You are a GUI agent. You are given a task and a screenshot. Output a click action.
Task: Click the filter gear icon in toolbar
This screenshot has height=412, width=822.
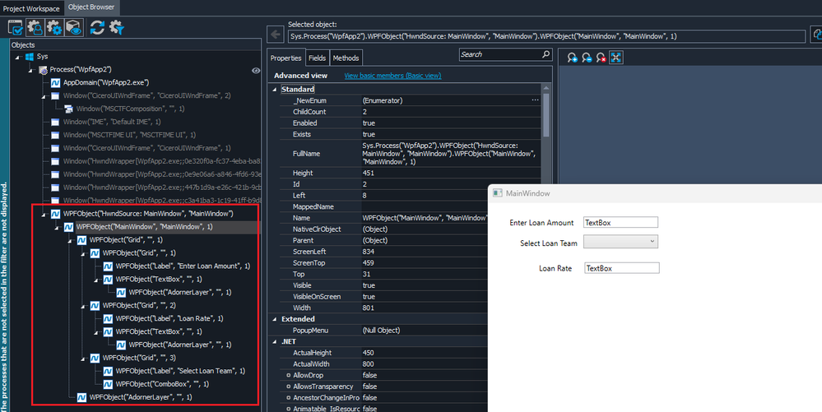pyautogui.click(x=117, y=28)
